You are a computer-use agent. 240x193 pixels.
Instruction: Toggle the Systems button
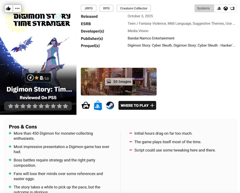click(x=204, y=8)
